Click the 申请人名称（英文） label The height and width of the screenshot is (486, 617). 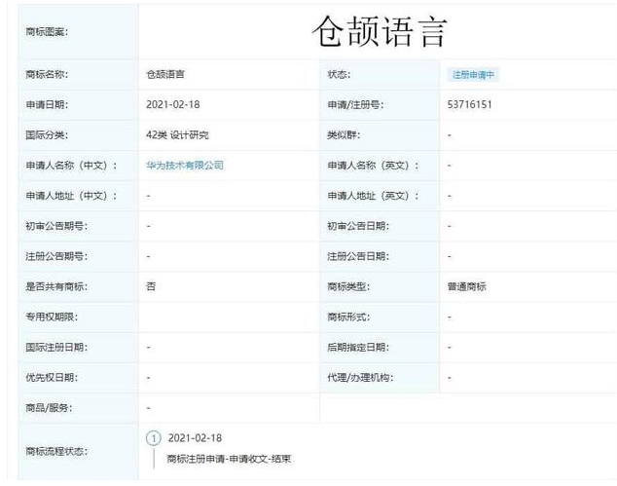coord(373,166)
